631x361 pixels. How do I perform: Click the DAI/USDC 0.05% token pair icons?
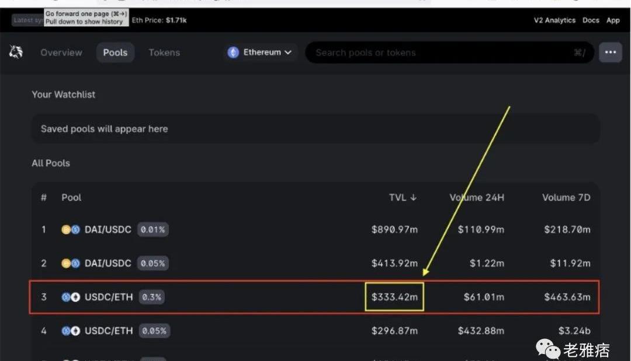pyautogui.click(x=71, y=264)
